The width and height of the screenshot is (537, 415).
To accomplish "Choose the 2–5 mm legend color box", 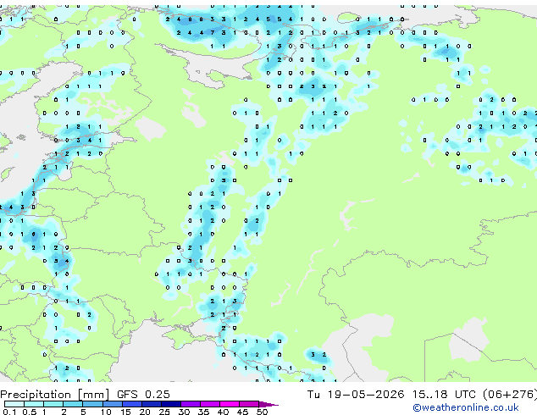I will [73, 404].
